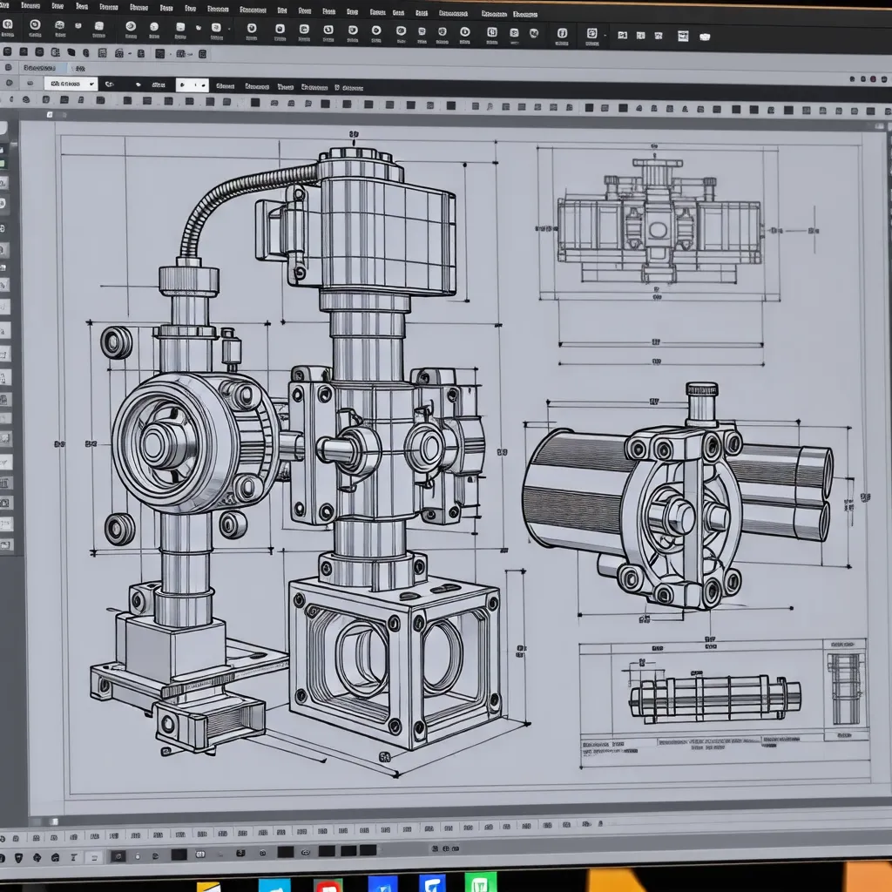Click the shield-shaped icon in the bottom toolbar
Image resolution: width=892 pixels, height=892 pixels.
pyautogui.click(x=19, y=857)
